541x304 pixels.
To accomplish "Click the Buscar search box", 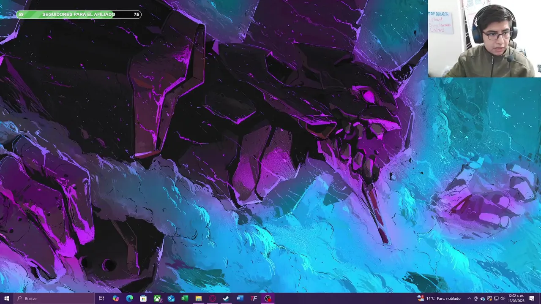I will (54, 299).
